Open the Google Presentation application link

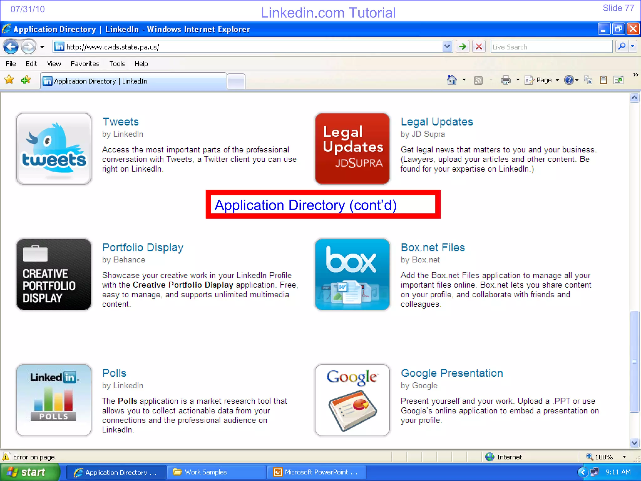coord(452,373)
